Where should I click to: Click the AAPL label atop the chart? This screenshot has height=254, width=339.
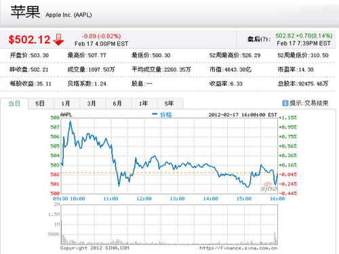pos(66,114)
